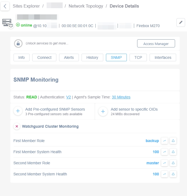Open graph for First Member System Health
Screen dimensions: 187x196
click(164, 152)
